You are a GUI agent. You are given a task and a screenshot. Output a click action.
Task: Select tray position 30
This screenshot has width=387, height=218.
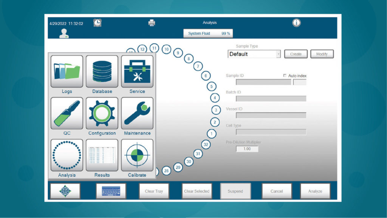189,162
